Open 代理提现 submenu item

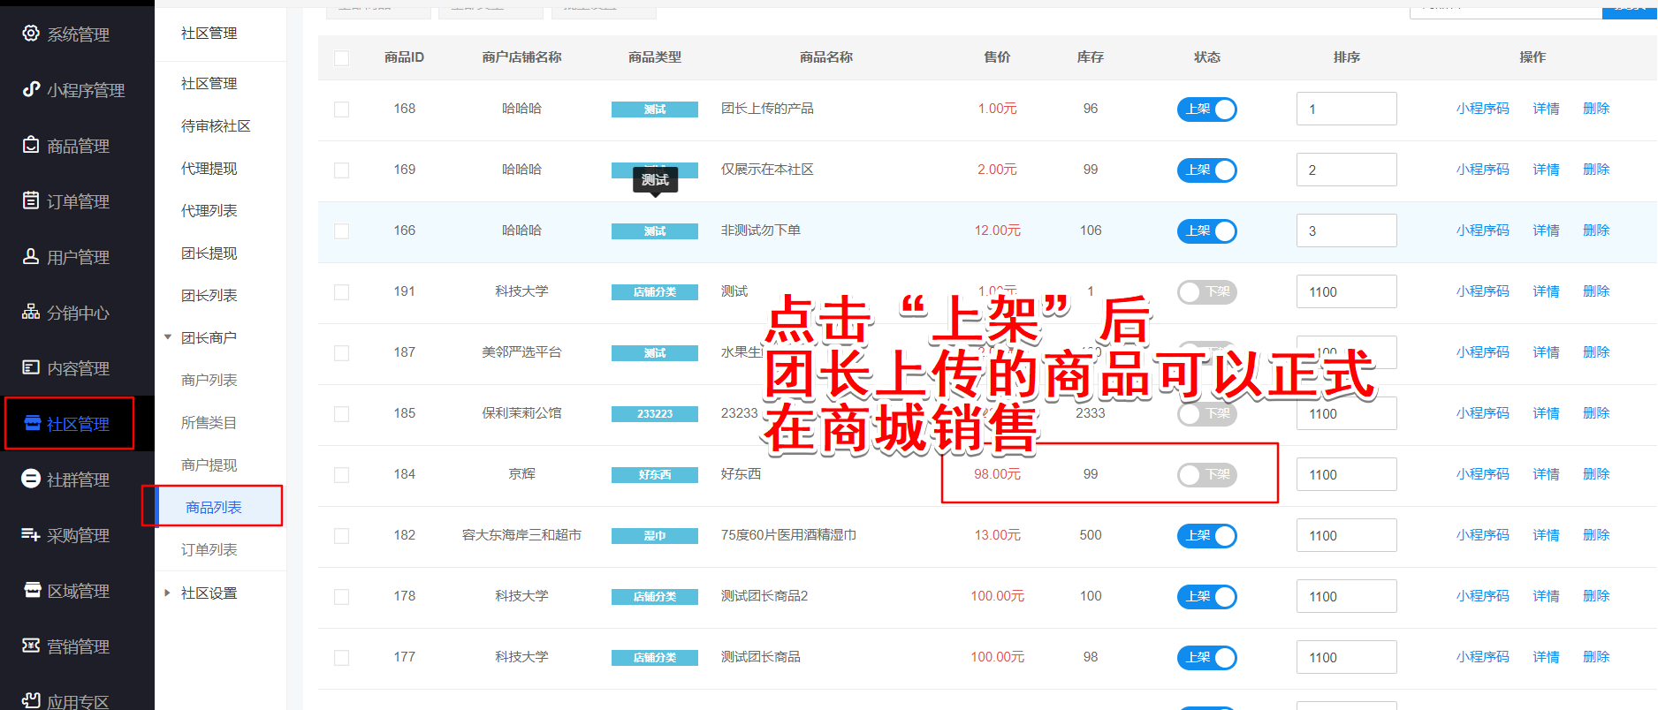209,168
